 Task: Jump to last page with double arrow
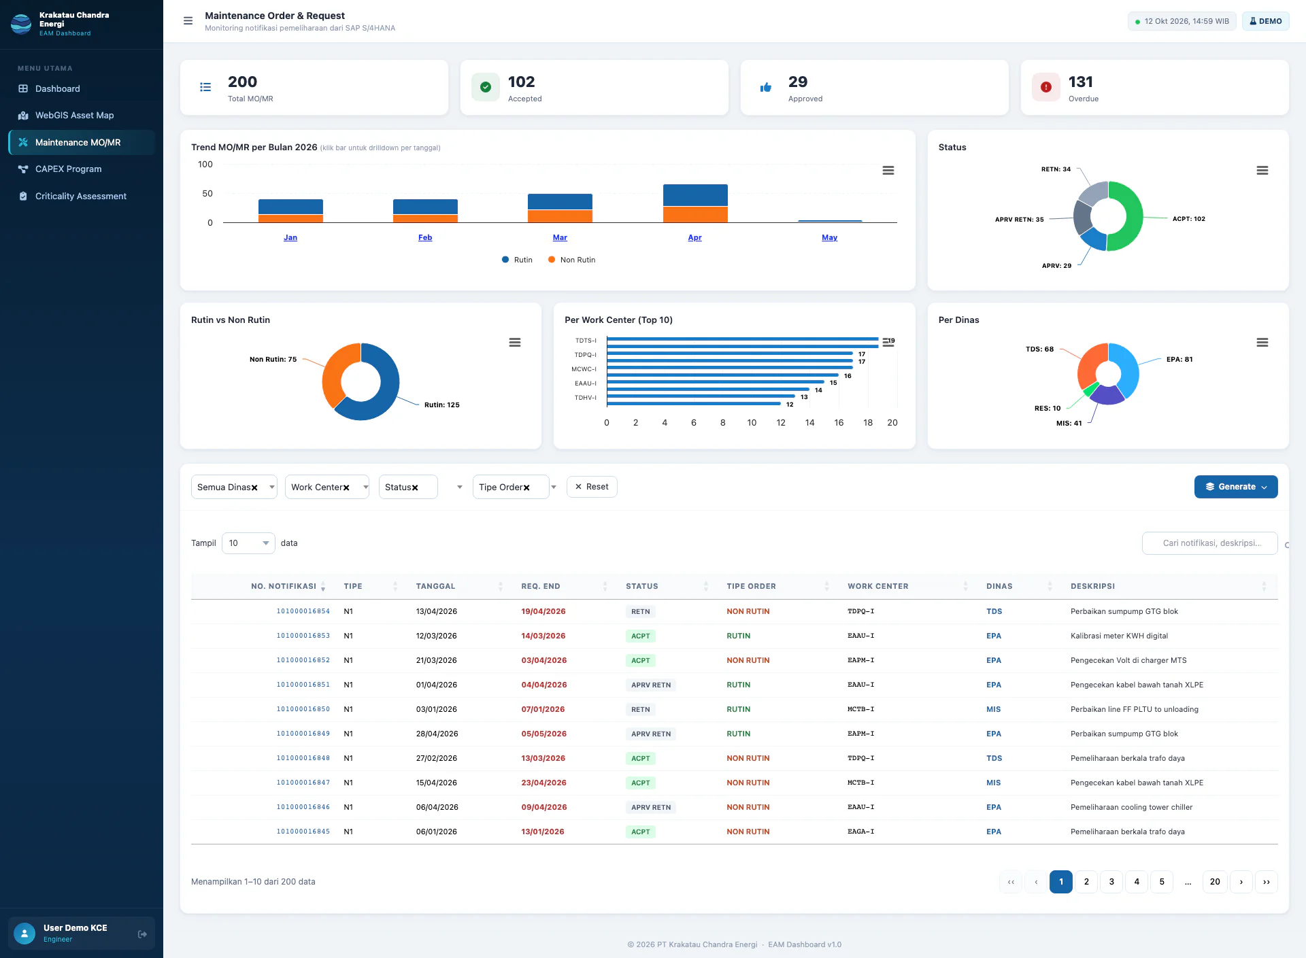click(1267, 882)
